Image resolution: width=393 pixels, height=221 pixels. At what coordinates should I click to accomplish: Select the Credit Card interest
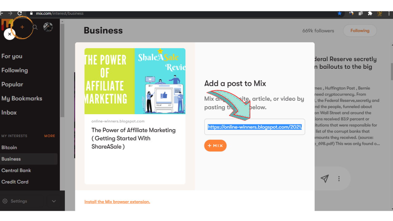[15, 182]
